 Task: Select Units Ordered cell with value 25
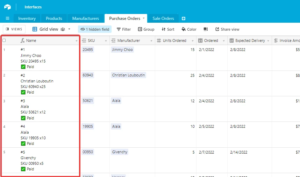coord(176,83)
